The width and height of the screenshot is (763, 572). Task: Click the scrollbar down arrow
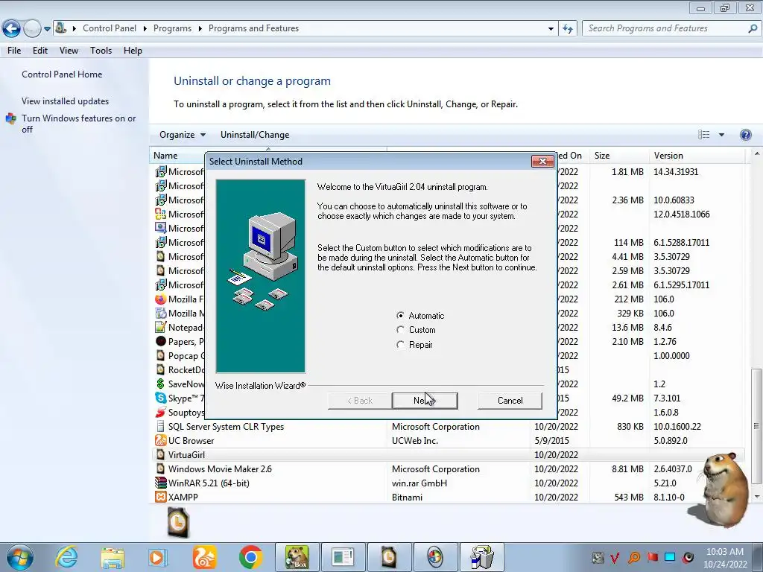click(x=757, y=497)
